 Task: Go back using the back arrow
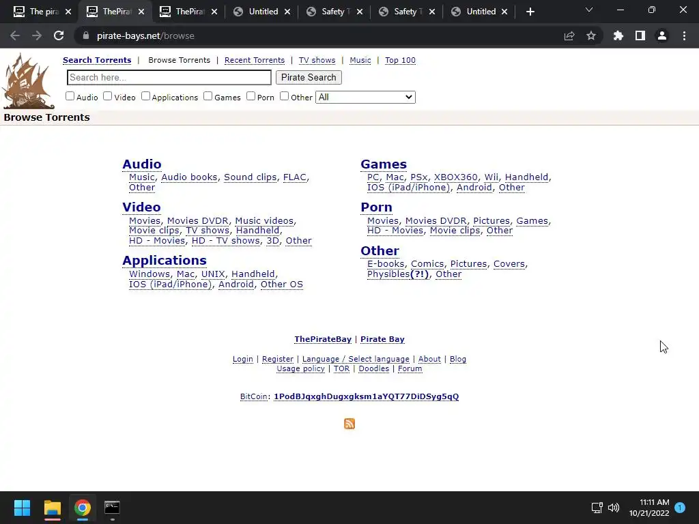(x=15, y=35)
